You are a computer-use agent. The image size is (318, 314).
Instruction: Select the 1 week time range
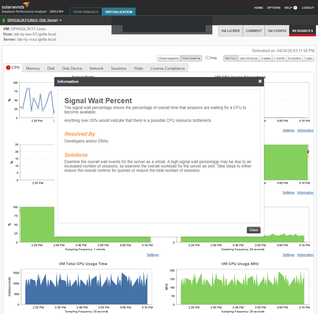(x=265, y=58)
